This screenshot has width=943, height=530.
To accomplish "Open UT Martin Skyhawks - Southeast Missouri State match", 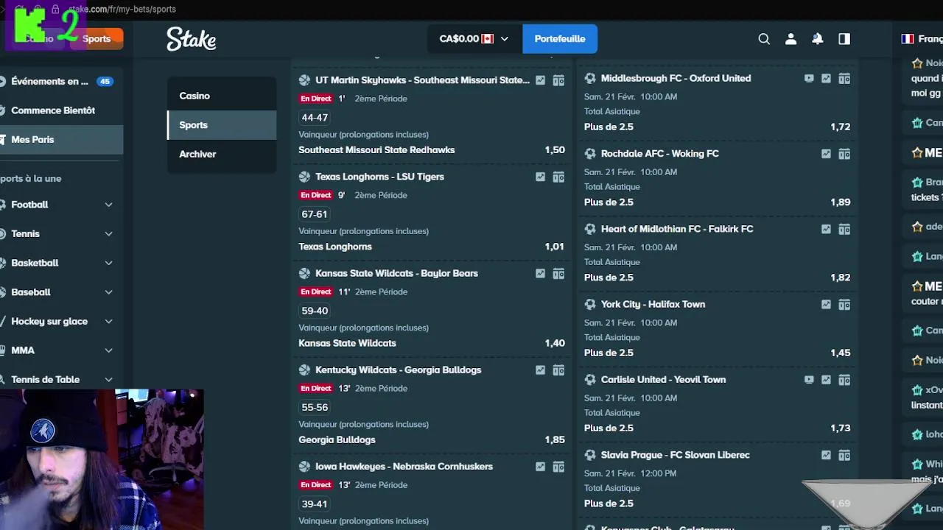I will (x=422, y=80).
